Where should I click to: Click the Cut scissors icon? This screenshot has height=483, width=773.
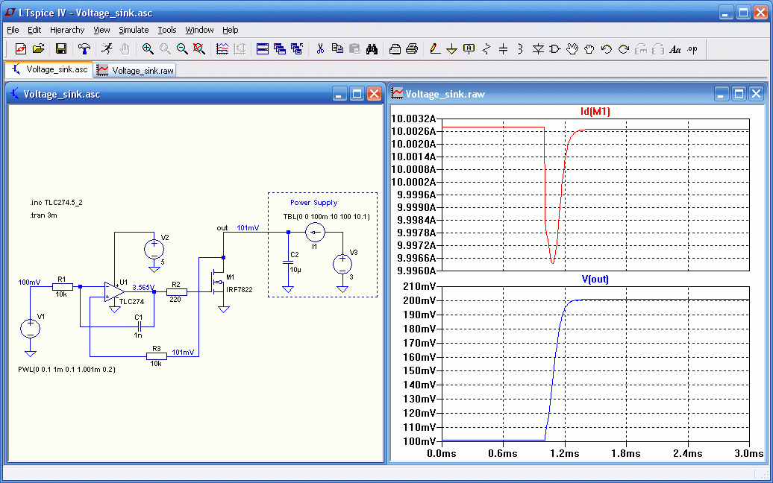320,49
